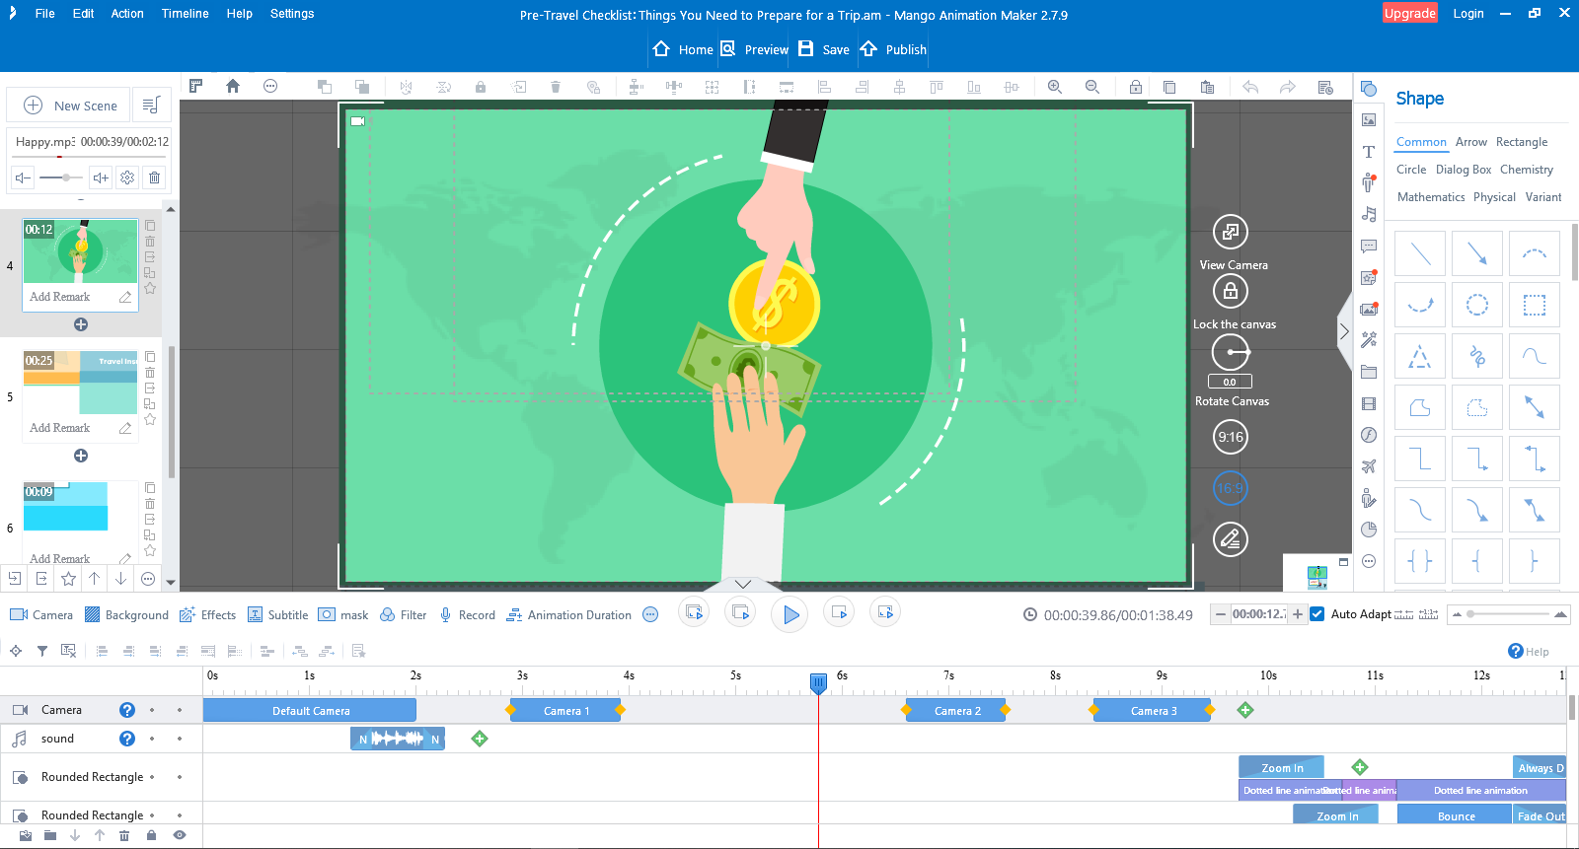Increase scene duration with plus stepper
The image size is (1579, 849).
pos(1298,614)
